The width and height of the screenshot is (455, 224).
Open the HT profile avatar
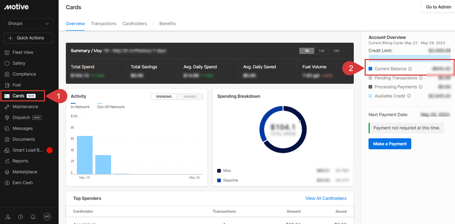[x=47, y=216]
